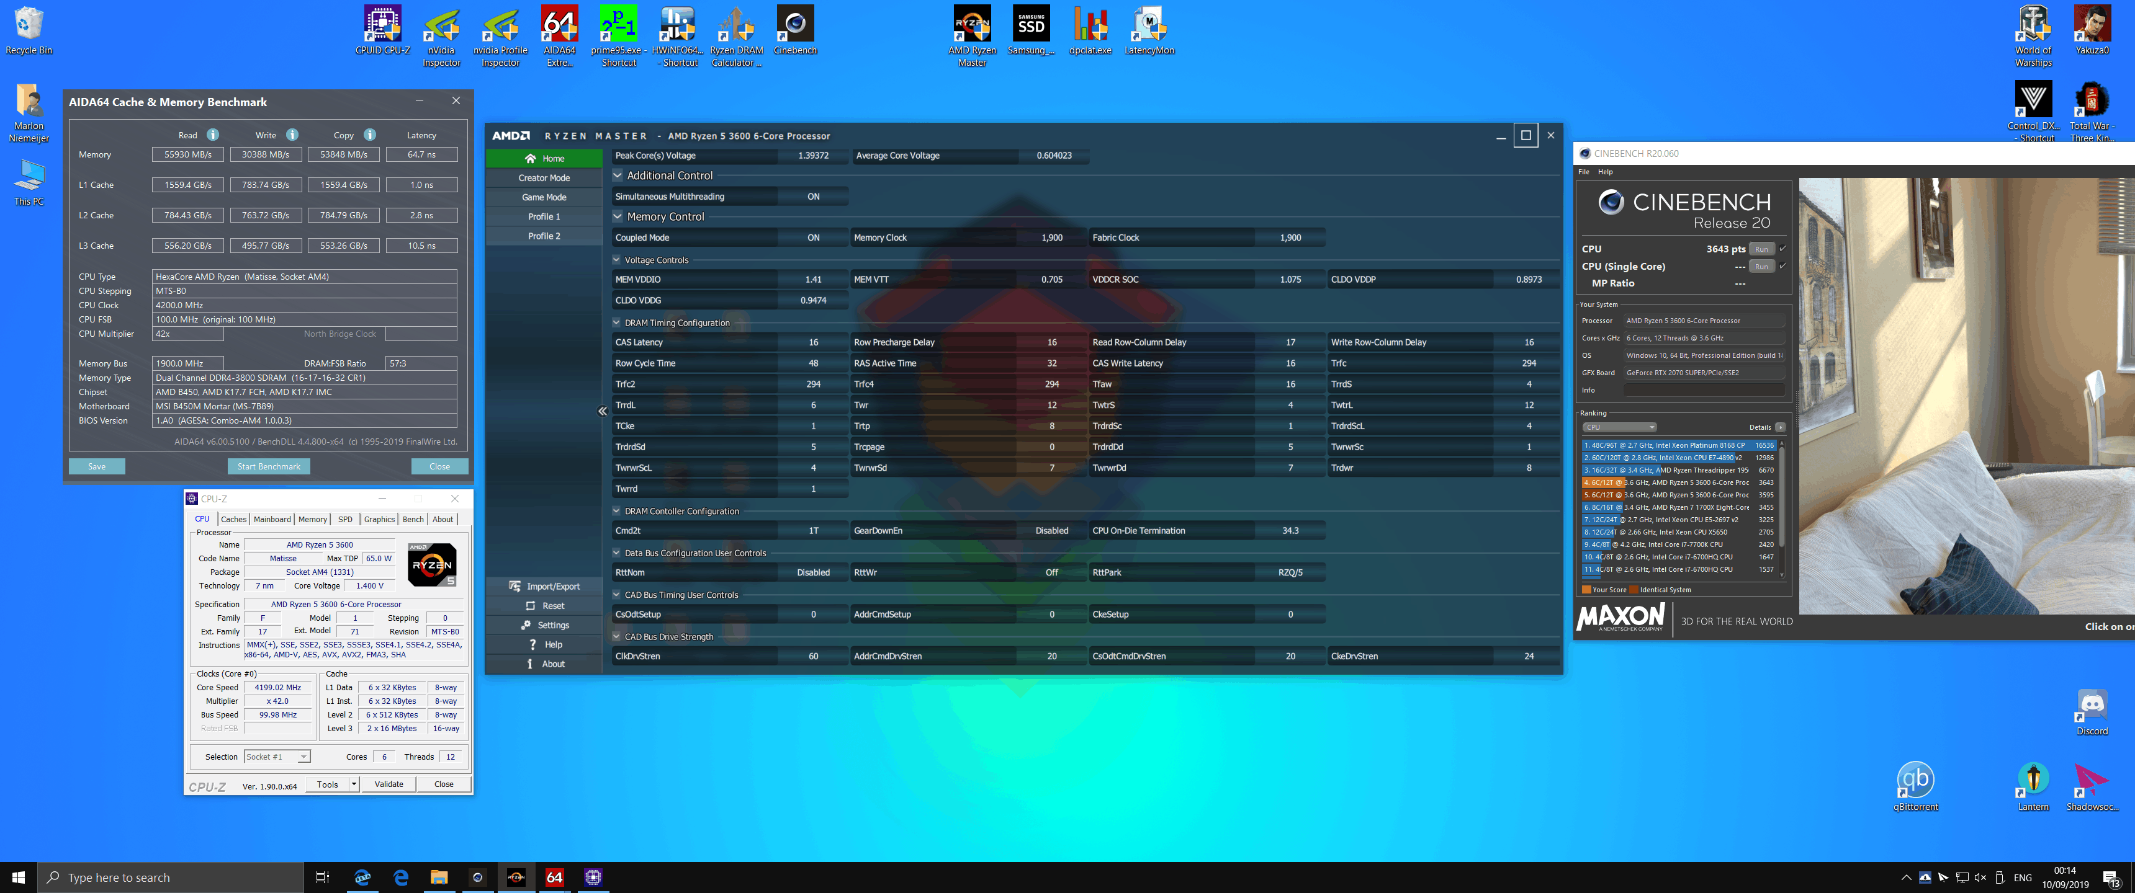Screen dimensions: 2135x893
Task: Switch to Mainboard tab in CPU-Z
Action: coord(272,520)
